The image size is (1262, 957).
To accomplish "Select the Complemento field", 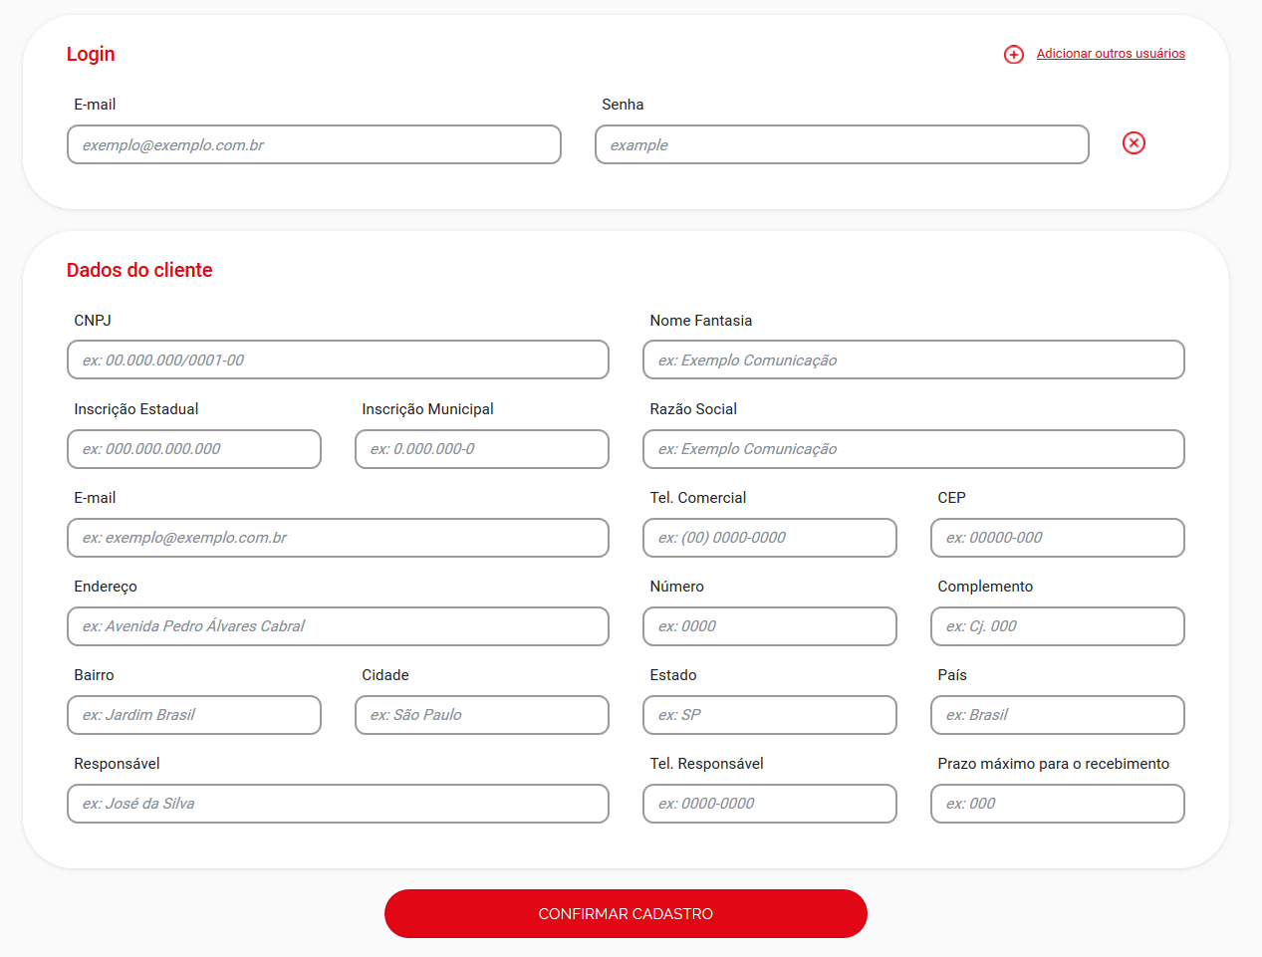I will point(1058,626).
